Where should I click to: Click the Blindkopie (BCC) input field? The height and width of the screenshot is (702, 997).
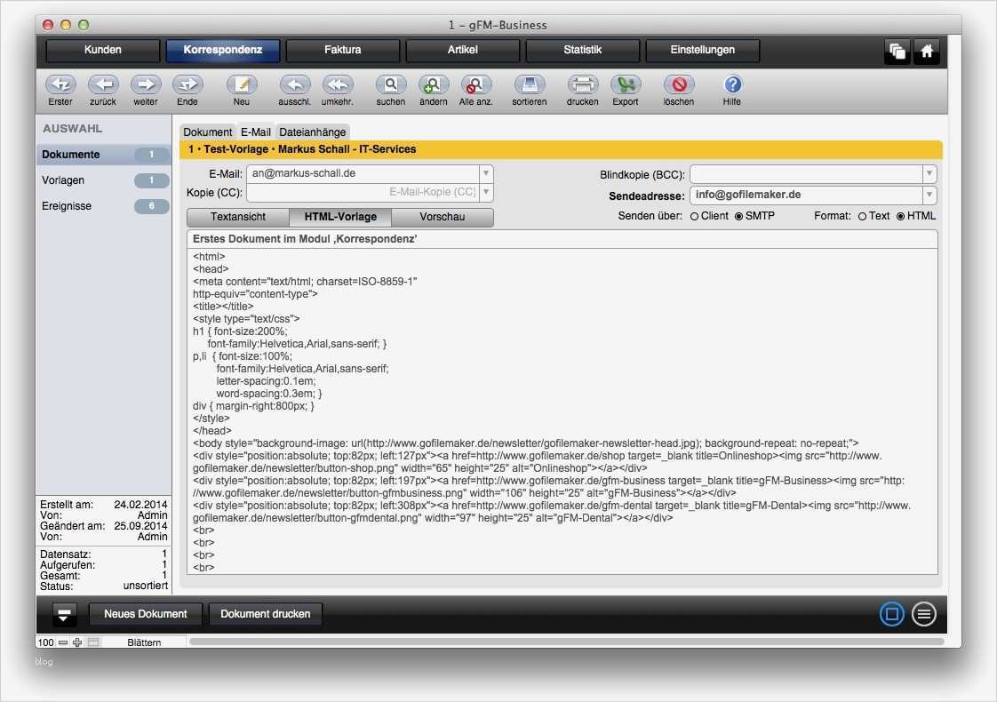pos(806,173)
